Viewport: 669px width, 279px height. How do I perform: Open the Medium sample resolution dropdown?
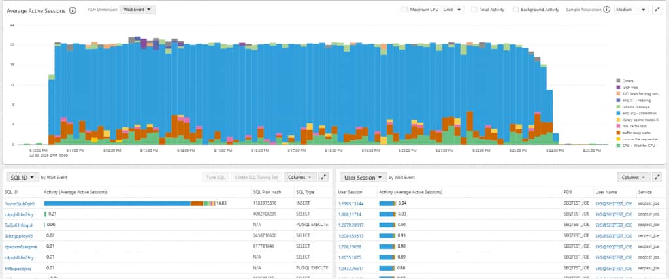[x=630, y=9]
